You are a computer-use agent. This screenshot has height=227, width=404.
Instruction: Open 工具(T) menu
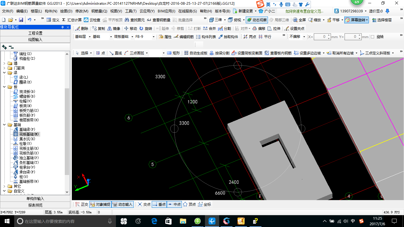pyautogui.click(x=131, y=11)
